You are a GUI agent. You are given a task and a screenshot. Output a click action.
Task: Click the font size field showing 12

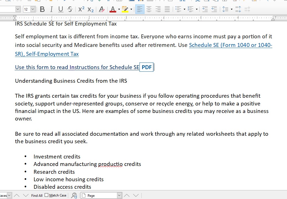27,9
